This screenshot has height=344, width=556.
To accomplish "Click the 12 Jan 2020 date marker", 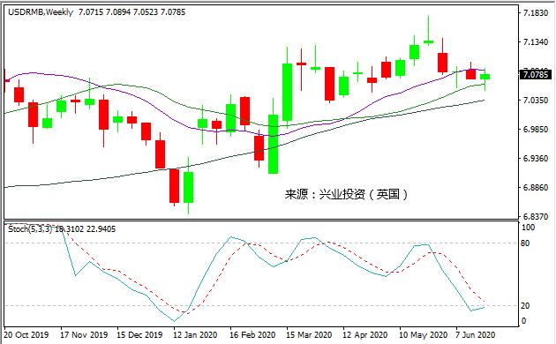I will click(x=195, y=334).
